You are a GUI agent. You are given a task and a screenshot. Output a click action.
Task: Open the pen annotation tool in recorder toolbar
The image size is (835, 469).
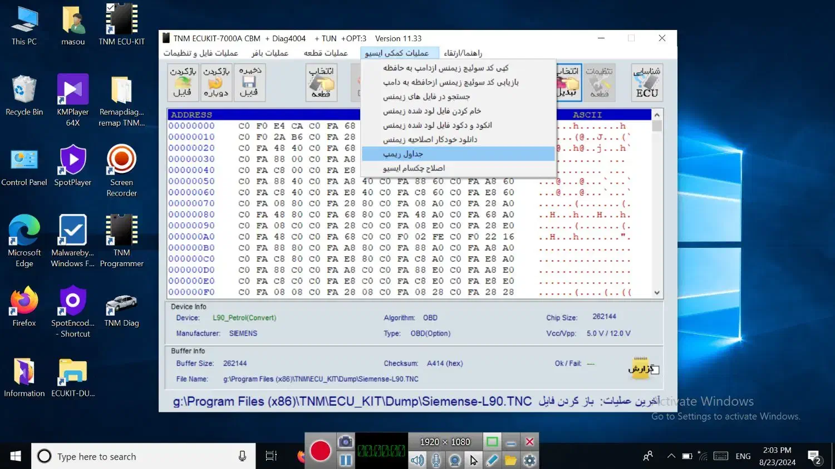point(492,460)
